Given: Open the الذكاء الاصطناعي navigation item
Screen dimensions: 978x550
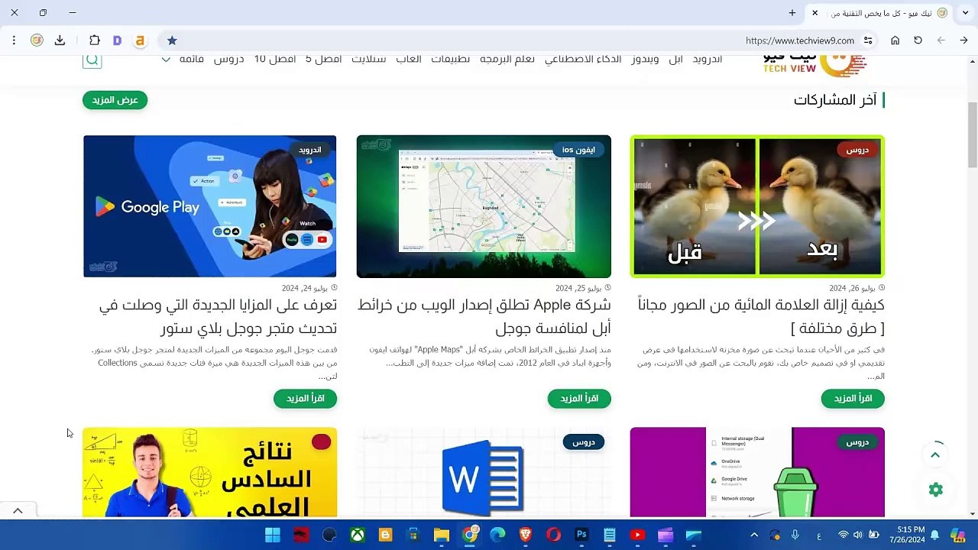Looking at the screenshot, I should pyautogui.click(x=583, y=60).
